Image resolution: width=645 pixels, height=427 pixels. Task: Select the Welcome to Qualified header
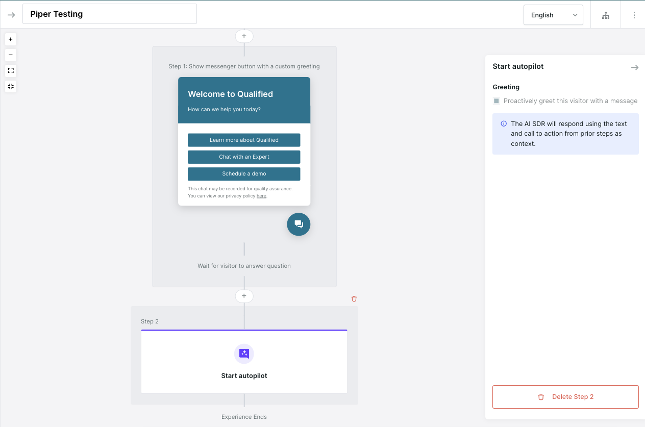click(x=230, y=94)
